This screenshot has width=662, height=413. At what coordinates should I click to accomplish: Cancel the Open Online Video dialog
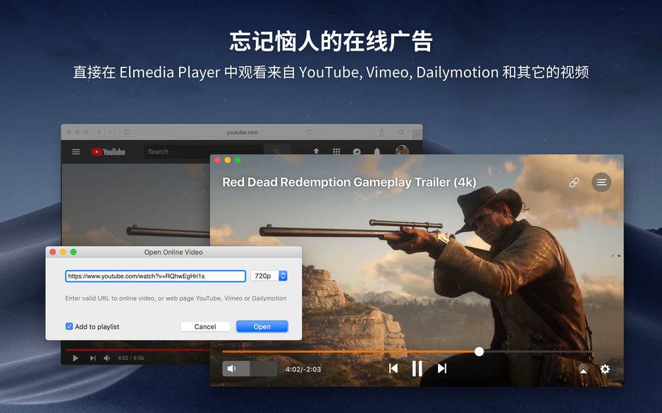pyautogui.click(x=204, y=326)
